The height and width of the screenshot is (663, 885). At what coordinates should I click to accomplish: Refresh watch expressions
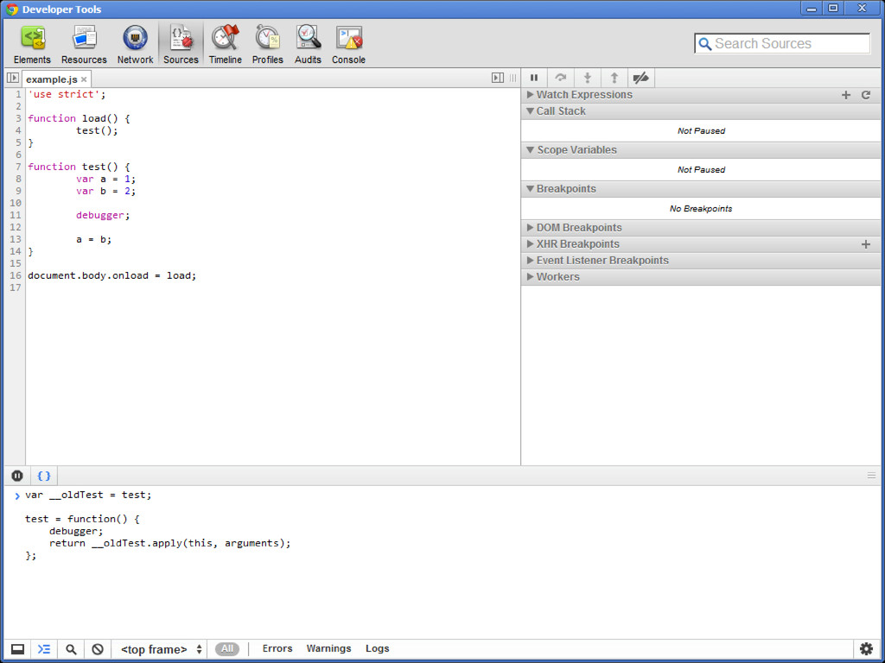click(866, 95)
